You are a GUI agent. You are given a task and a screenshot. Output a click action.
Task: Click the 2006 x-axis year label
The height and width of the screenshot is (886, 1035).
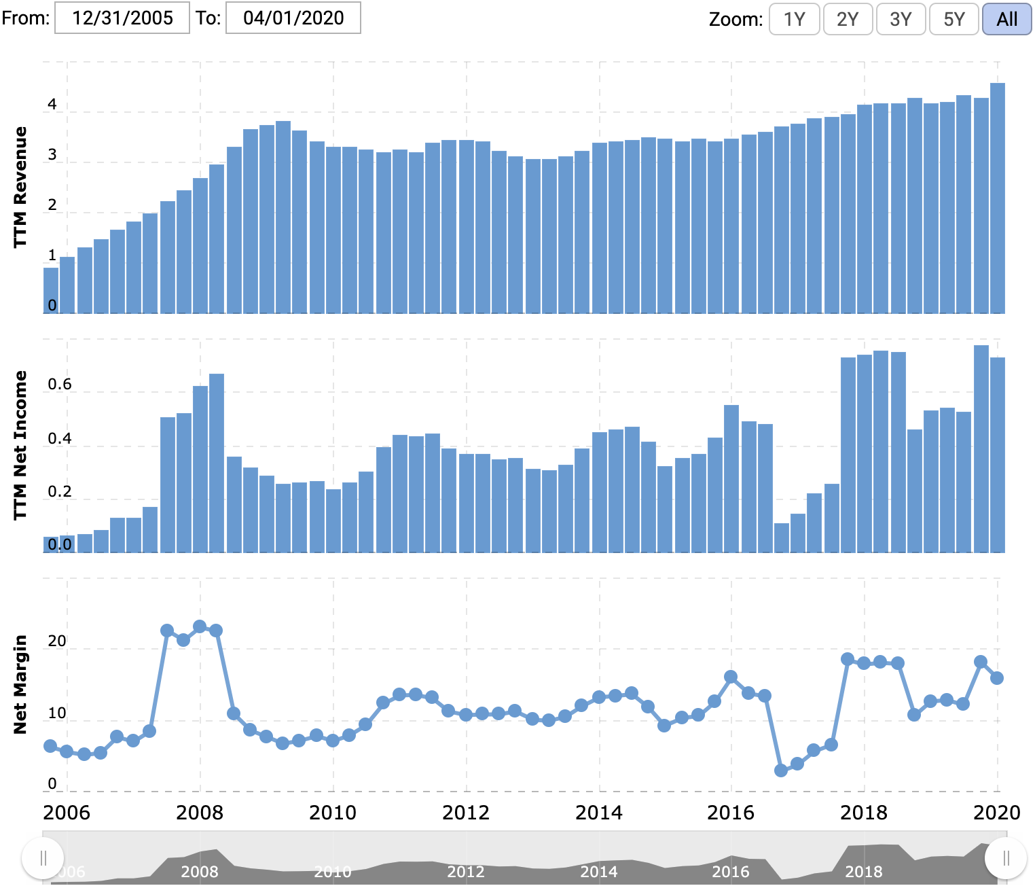[67, 813]
